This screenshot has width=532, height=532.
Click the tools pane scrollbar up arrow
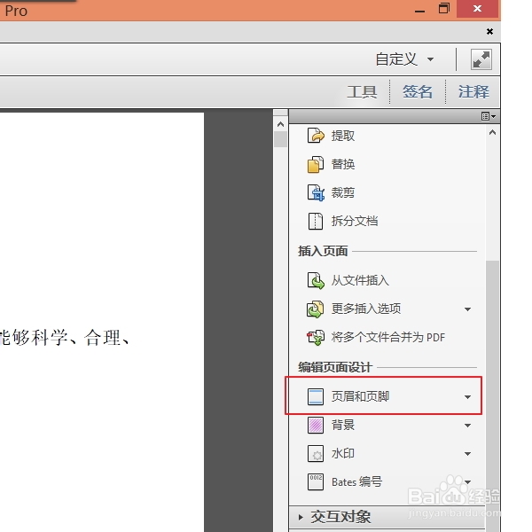pos(492,133)
